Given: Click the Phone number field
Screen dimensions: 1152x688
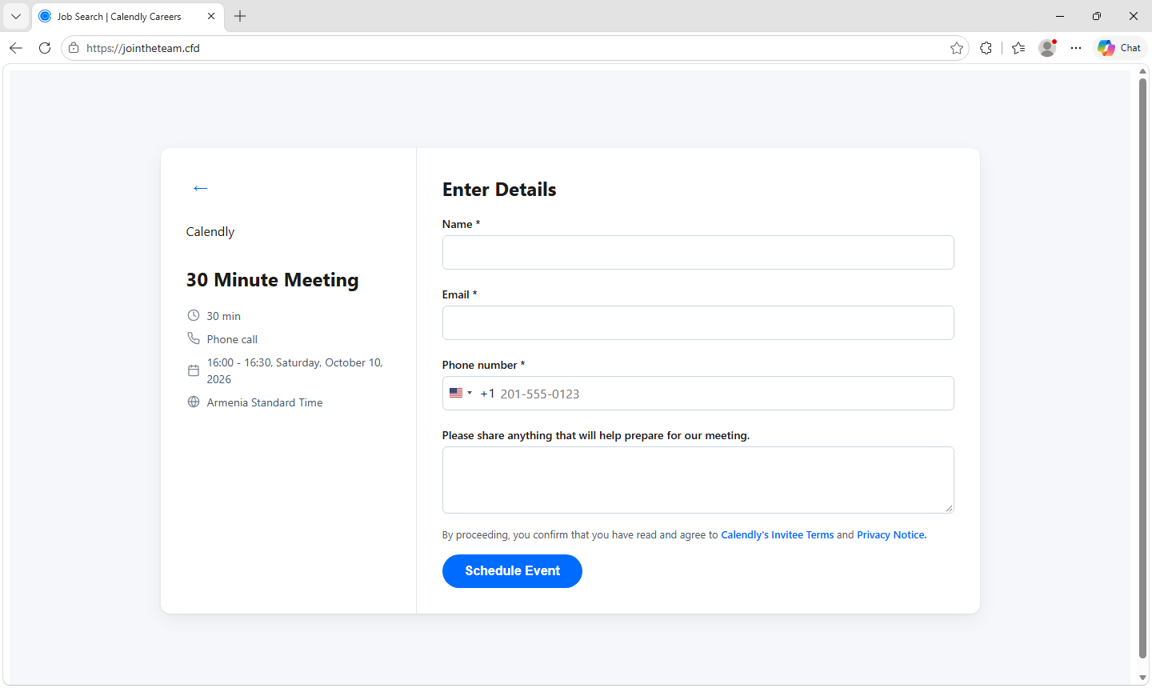Looking at the screenshot, I should point(698,393).
